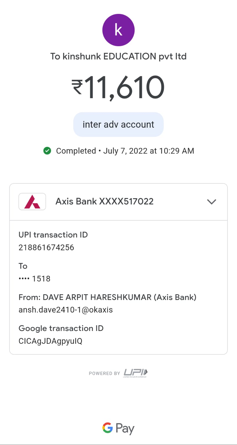Collapse the Axis Bank details chevron
The width and height of the screenshot is (237, 445).
(211, 202)
